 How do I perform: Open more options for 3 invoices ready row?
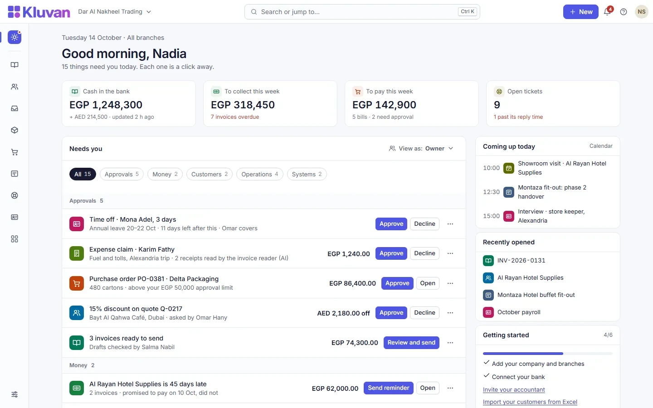click(x=450, y=343)
